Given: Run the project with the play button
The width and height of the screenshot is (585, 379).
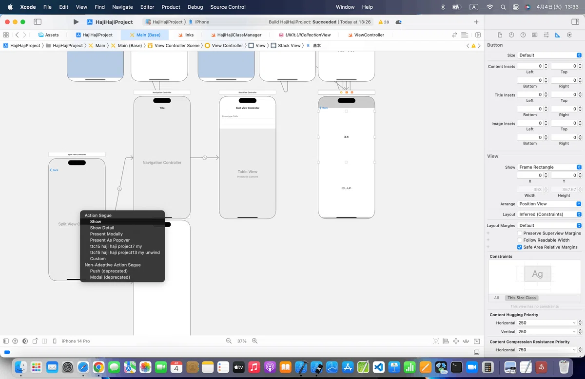Looking at the screenshot, I should tap(76, 22).
